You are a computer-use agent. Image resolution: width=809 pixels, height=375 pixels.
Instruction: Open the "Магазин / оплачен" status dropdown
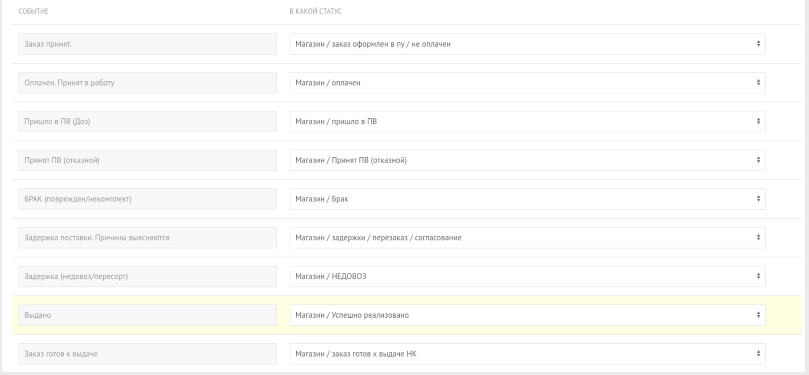527,82
